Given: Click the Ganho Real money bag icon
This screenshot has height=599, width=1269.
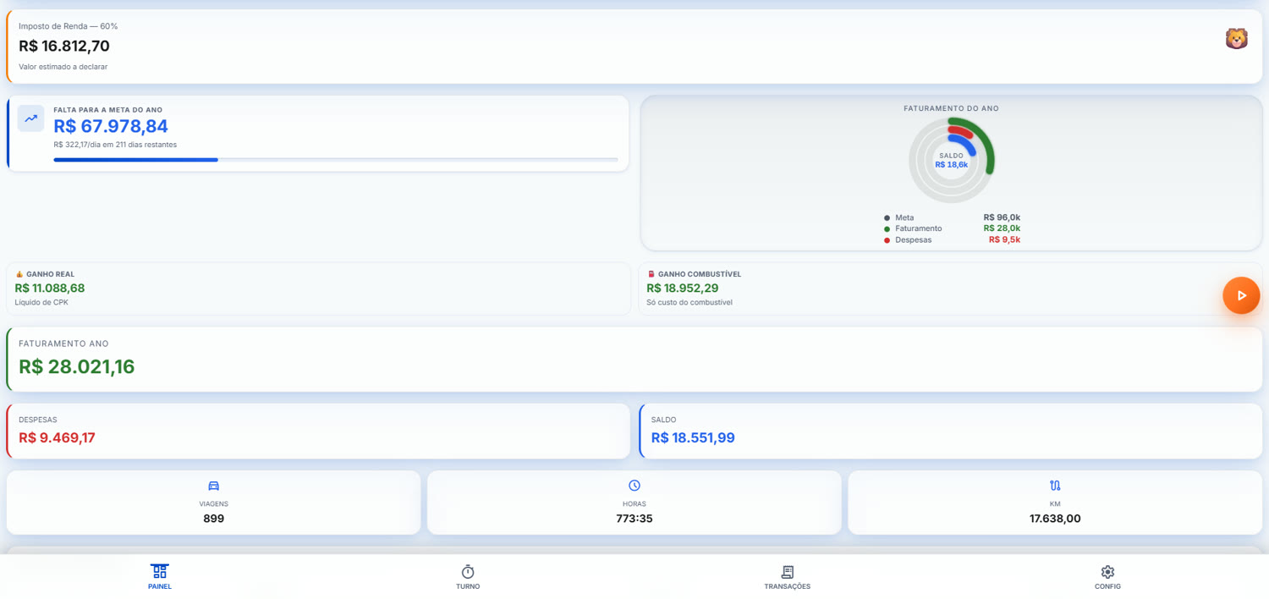Looking at the screenshot, I should tap(19, 274).
